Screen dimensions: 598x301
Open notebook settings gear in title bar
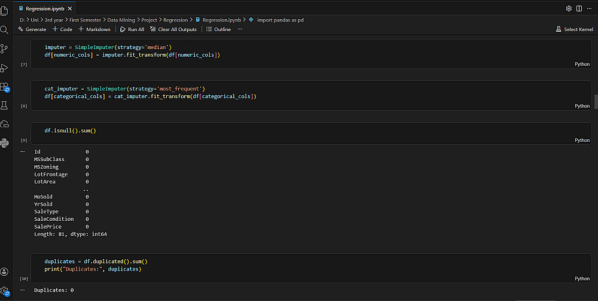point(569,8)
